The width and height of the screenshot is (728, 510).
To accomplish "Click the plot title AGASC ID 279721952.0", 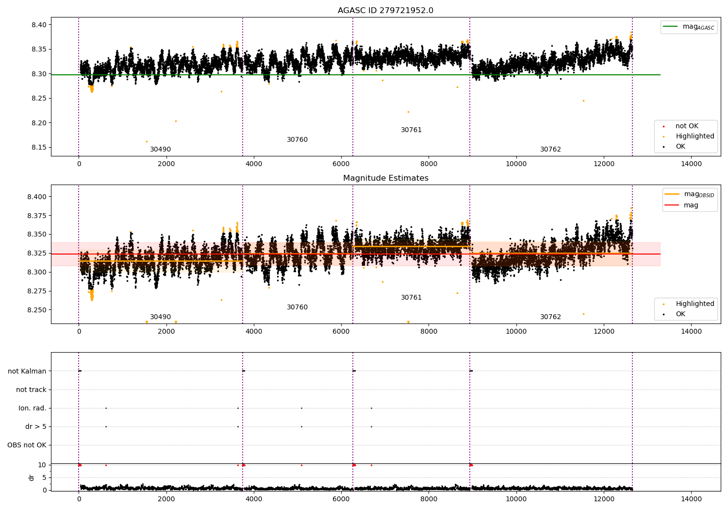I will pyautogui.click(x=385, y=11).
